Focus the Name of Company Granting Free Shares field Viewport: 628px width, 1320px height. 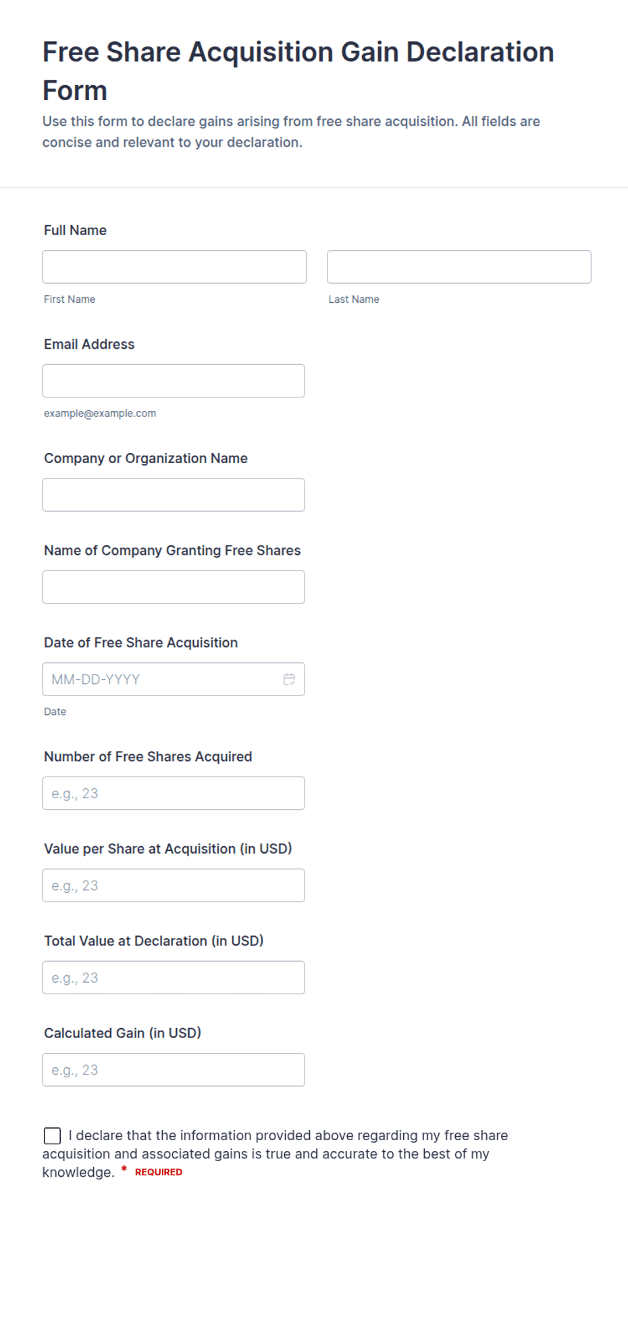174,587
